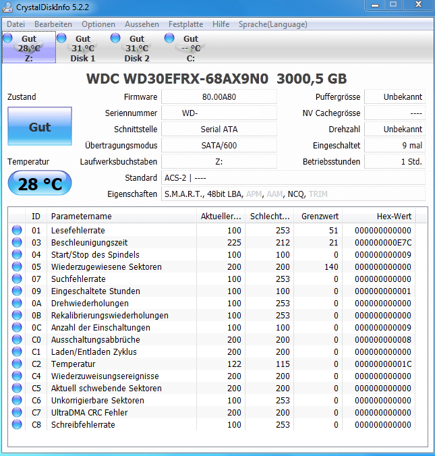Click the blue status orb of Disk 2
The width and height of the screenshot is (435, 456).
click(115, 38)
